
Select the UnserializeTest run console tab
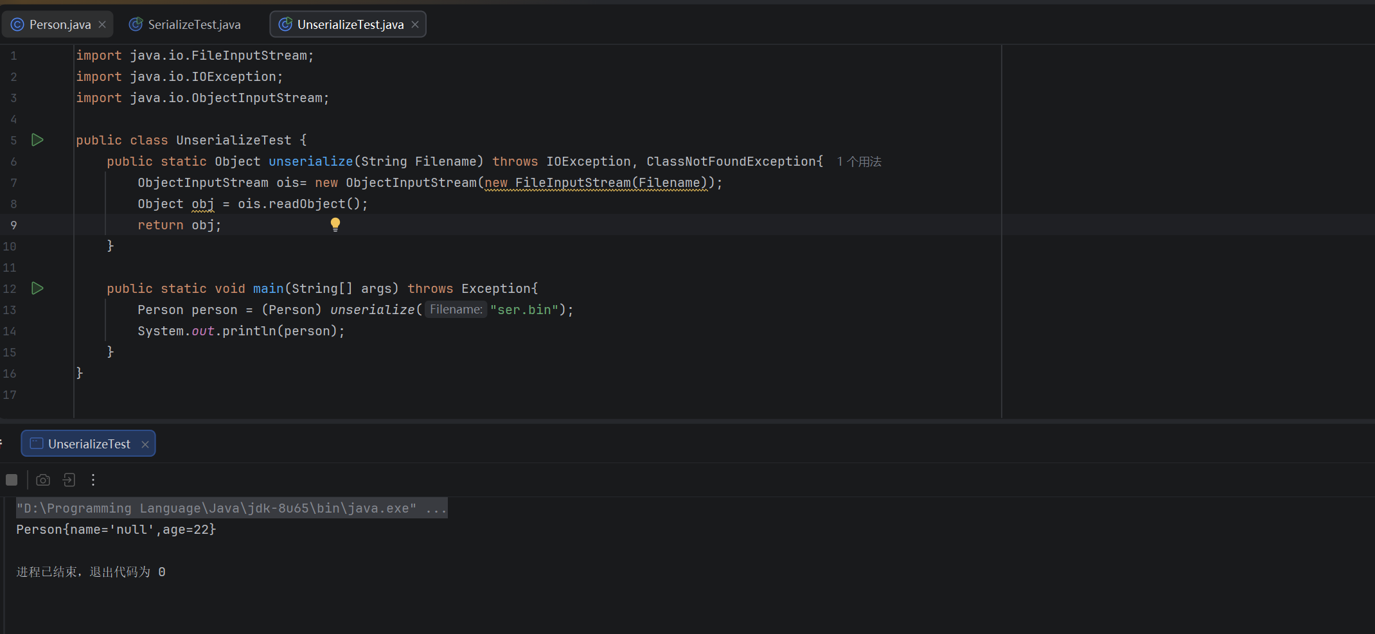(x=89, y=444)
